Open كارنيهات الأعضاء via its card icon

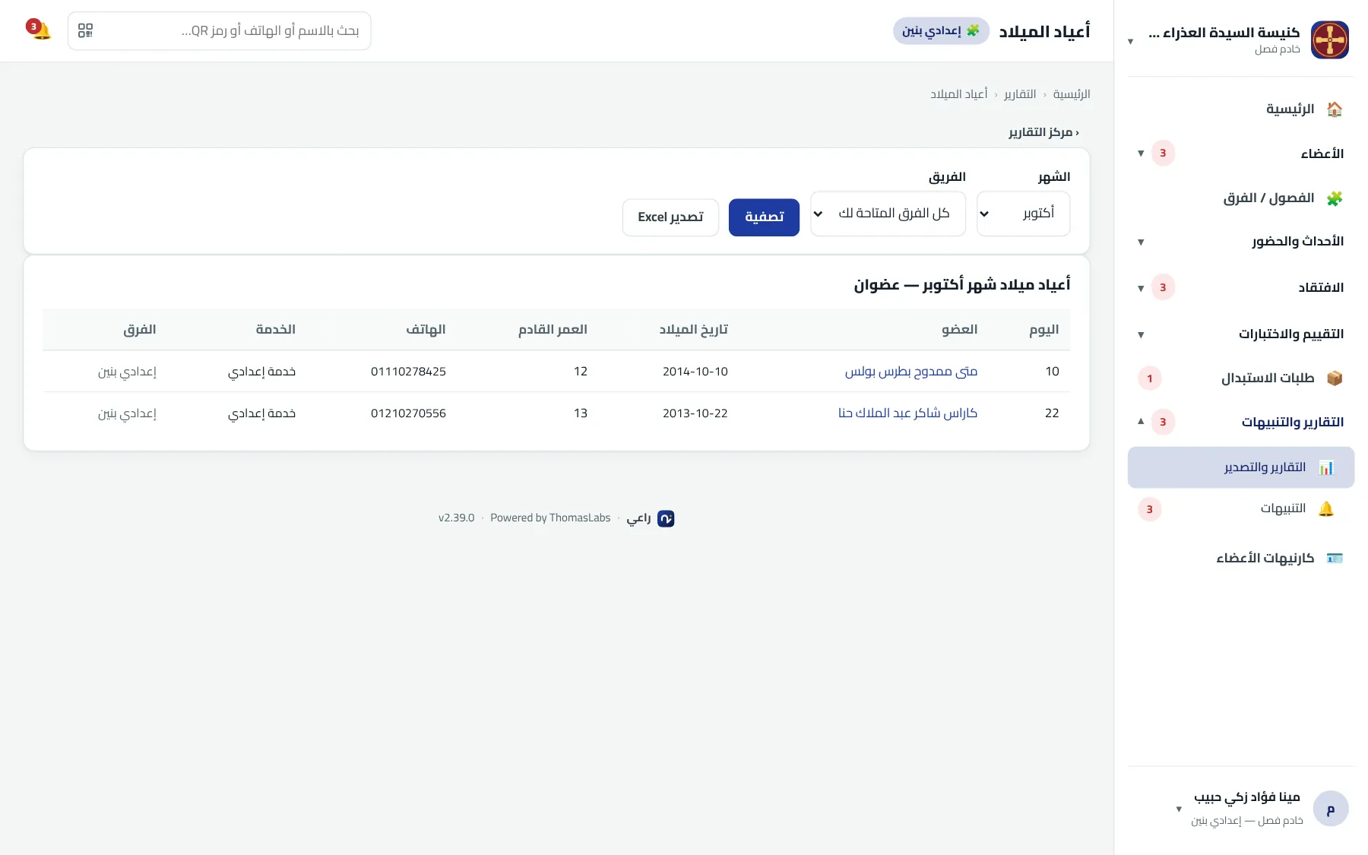[1334, 559]
